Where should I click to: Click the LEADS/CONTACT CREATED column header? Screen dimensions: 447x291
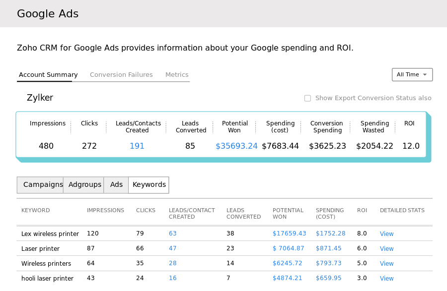pos(192,213)
